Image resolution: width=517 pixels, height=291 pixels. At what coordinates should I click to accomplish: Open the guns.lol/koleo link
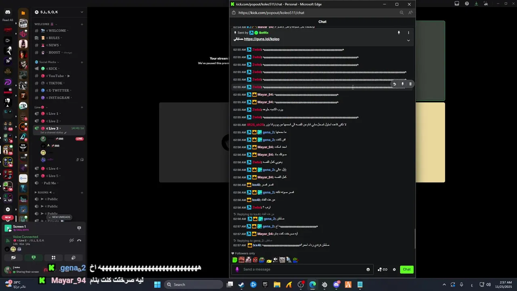[x=261, y=39]
